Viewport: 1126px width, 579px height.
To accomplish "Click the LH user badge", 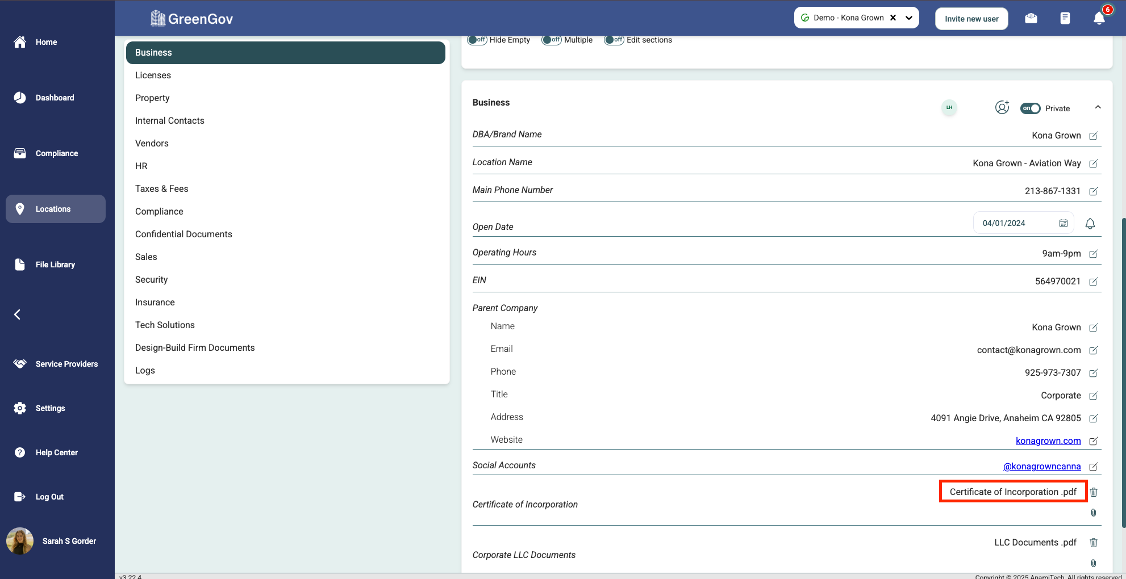I will 949,107.
